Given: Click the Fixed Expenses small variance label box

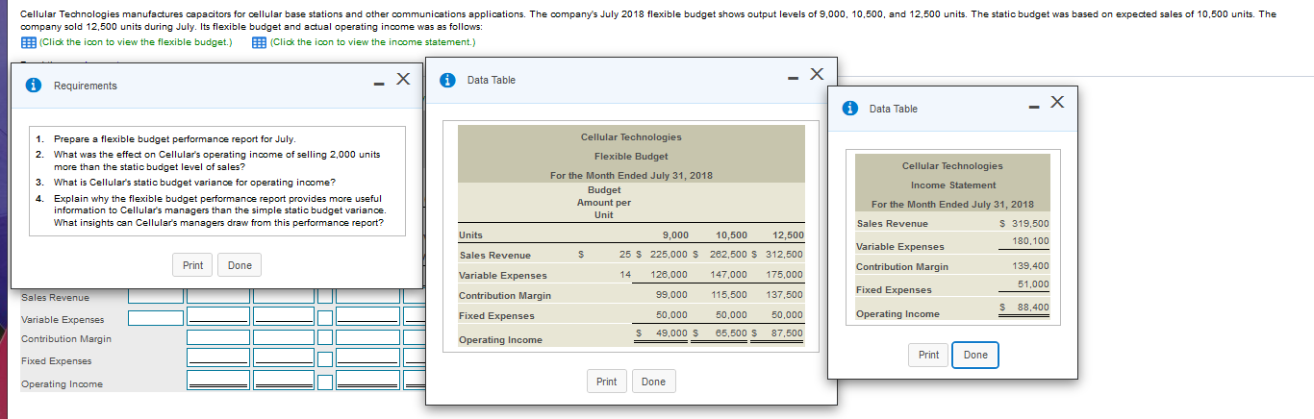Looking at the screenshot, I should coord(326,361).
